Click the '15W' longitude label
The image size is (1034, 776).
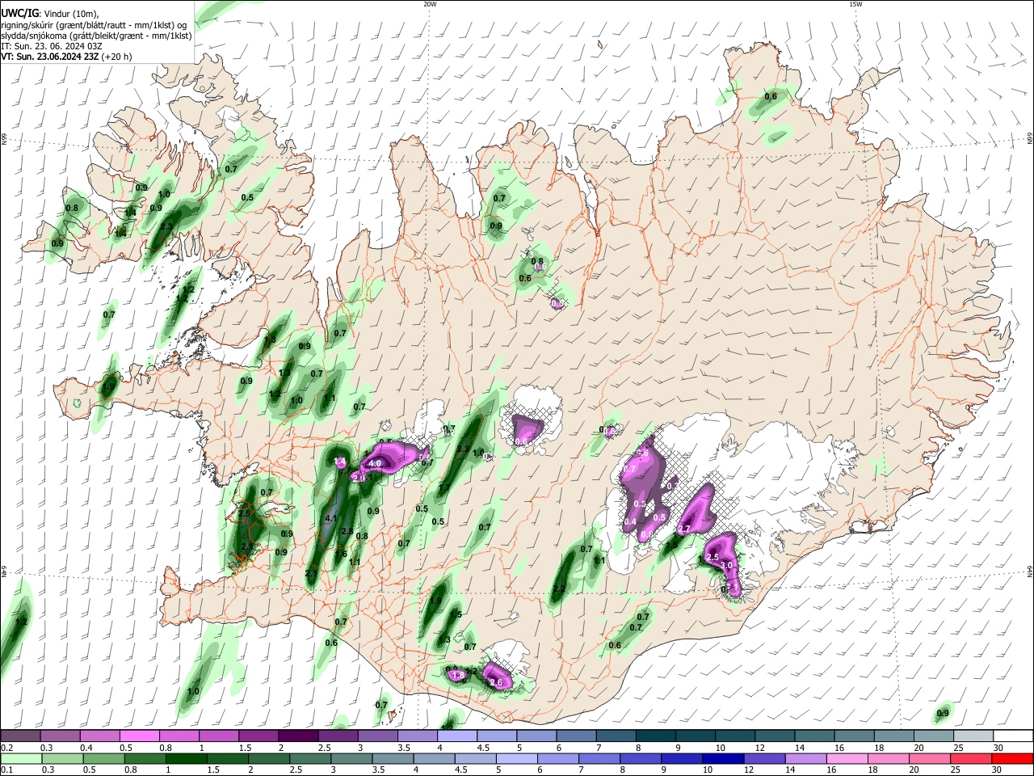[855, 4]
